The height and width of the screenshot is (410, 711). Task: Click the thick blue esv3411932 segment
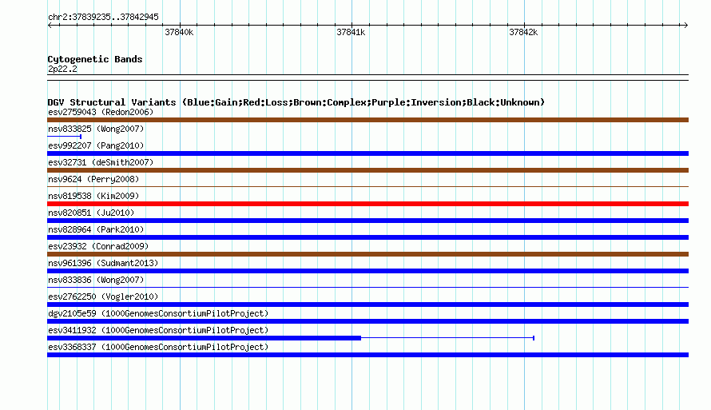[x=204, y=338]
